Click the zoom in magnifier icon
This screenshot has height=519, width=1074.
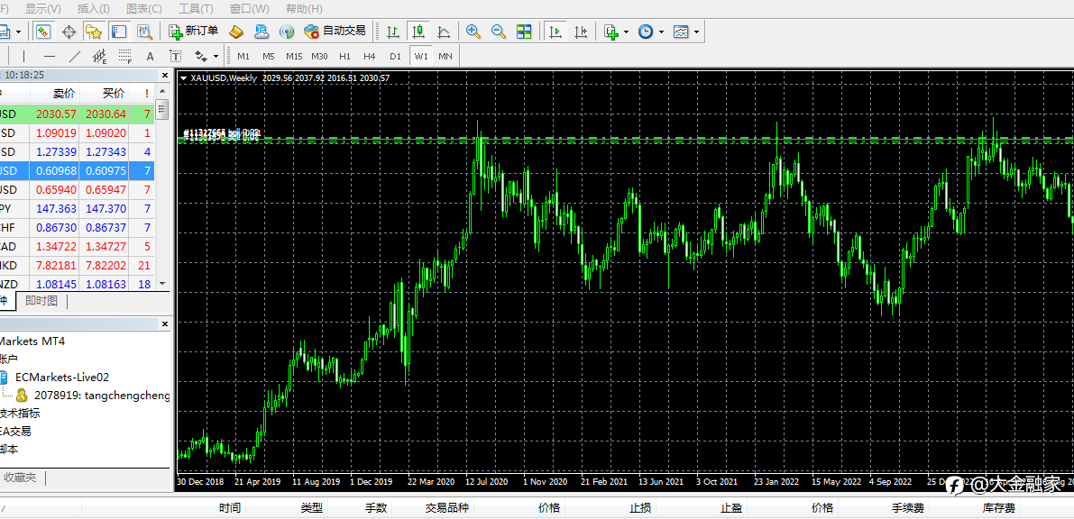pos(473,32)
